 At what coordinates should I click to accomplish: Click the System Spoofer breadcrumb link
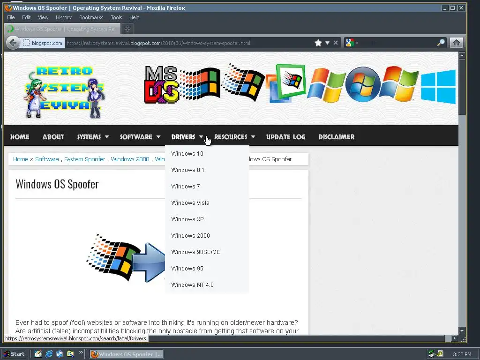coord(84,159)
